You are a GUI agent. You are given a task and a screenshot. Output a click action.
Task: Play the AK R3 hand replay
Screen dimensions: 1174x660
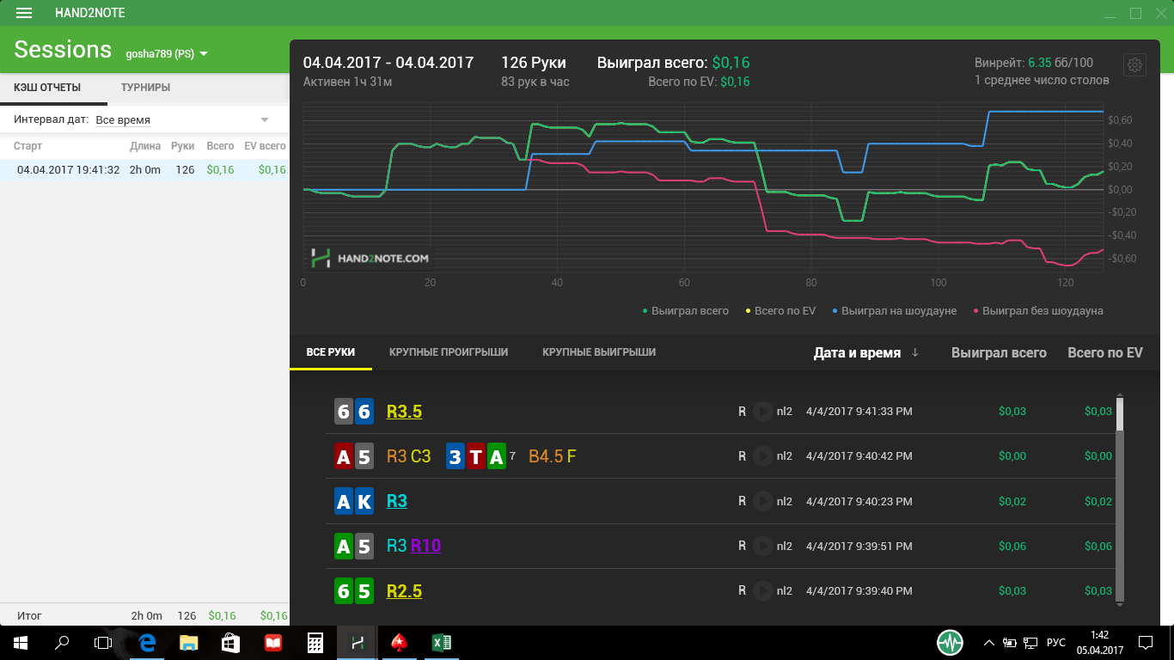pos(762,501)
